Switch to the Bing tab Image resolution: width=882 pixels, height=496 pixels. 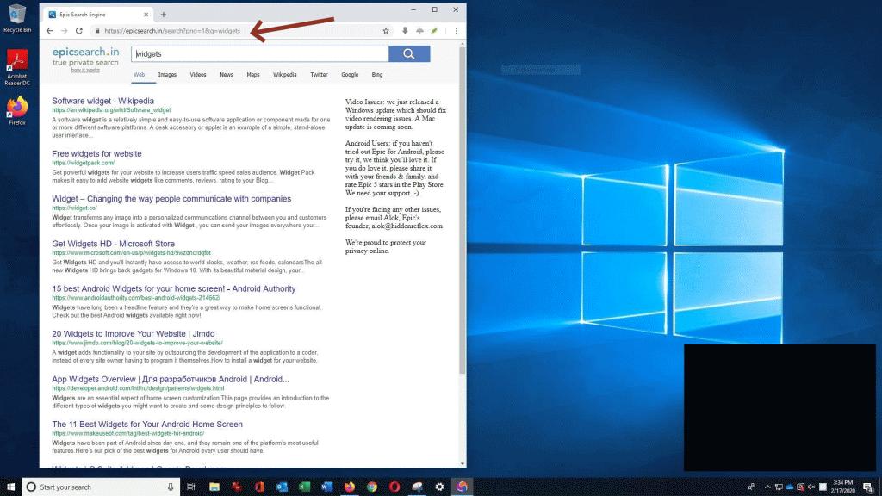tap(377, 74)
